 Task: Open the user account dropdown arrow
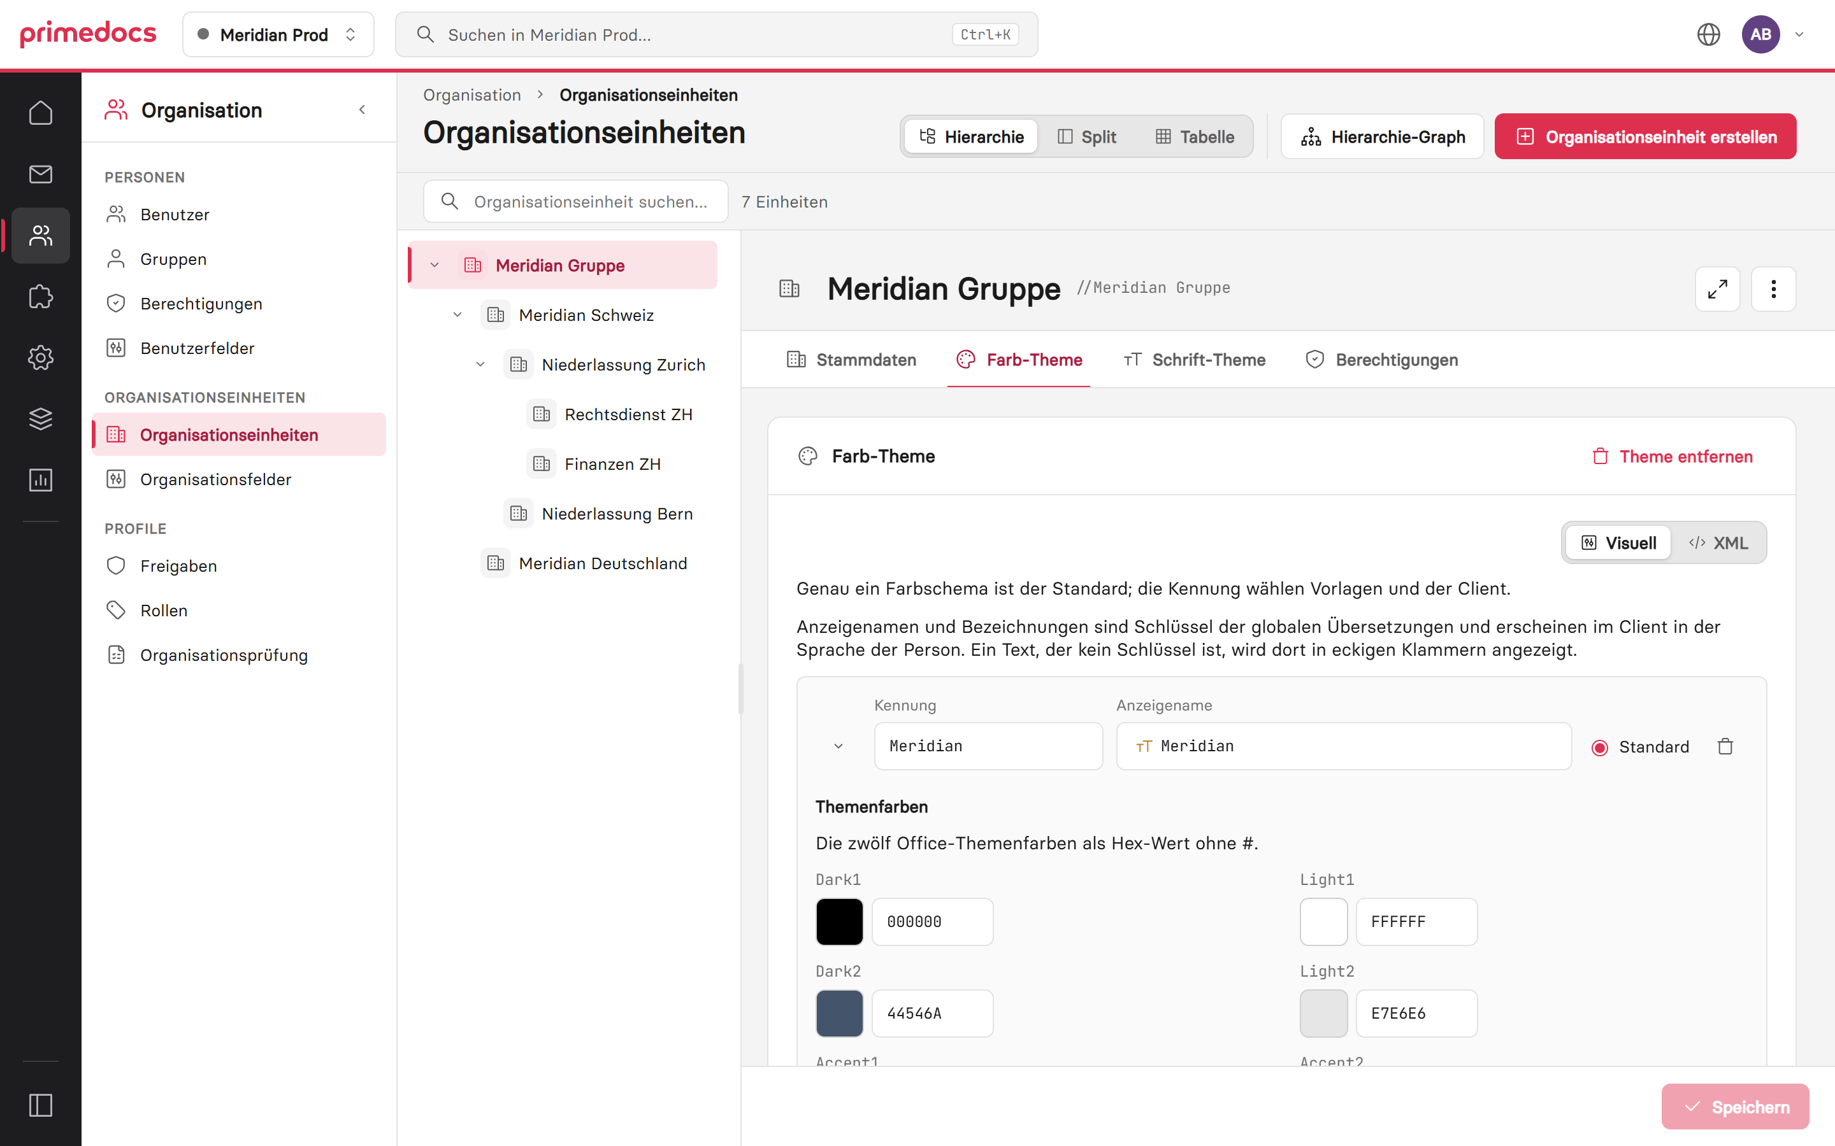[x=1799, y=34]
